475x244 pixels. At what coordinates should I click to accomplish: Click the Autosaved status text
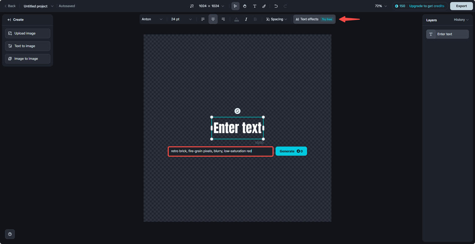[67, 6]
